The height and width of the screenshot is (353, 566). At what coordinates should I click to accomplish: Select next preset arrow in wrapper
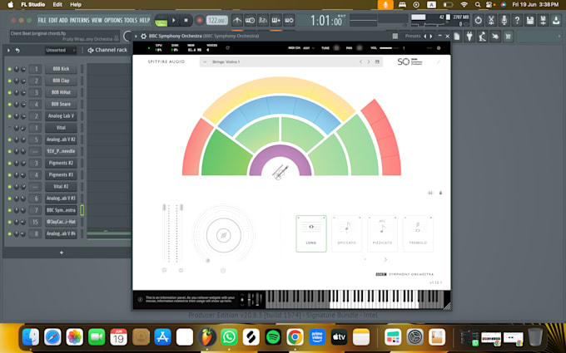pyautogui.click(x=430, y=36)
